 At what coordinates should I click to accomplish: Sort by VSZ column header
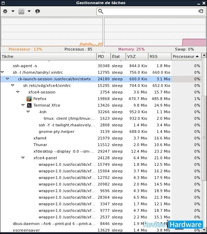point(137,56)
